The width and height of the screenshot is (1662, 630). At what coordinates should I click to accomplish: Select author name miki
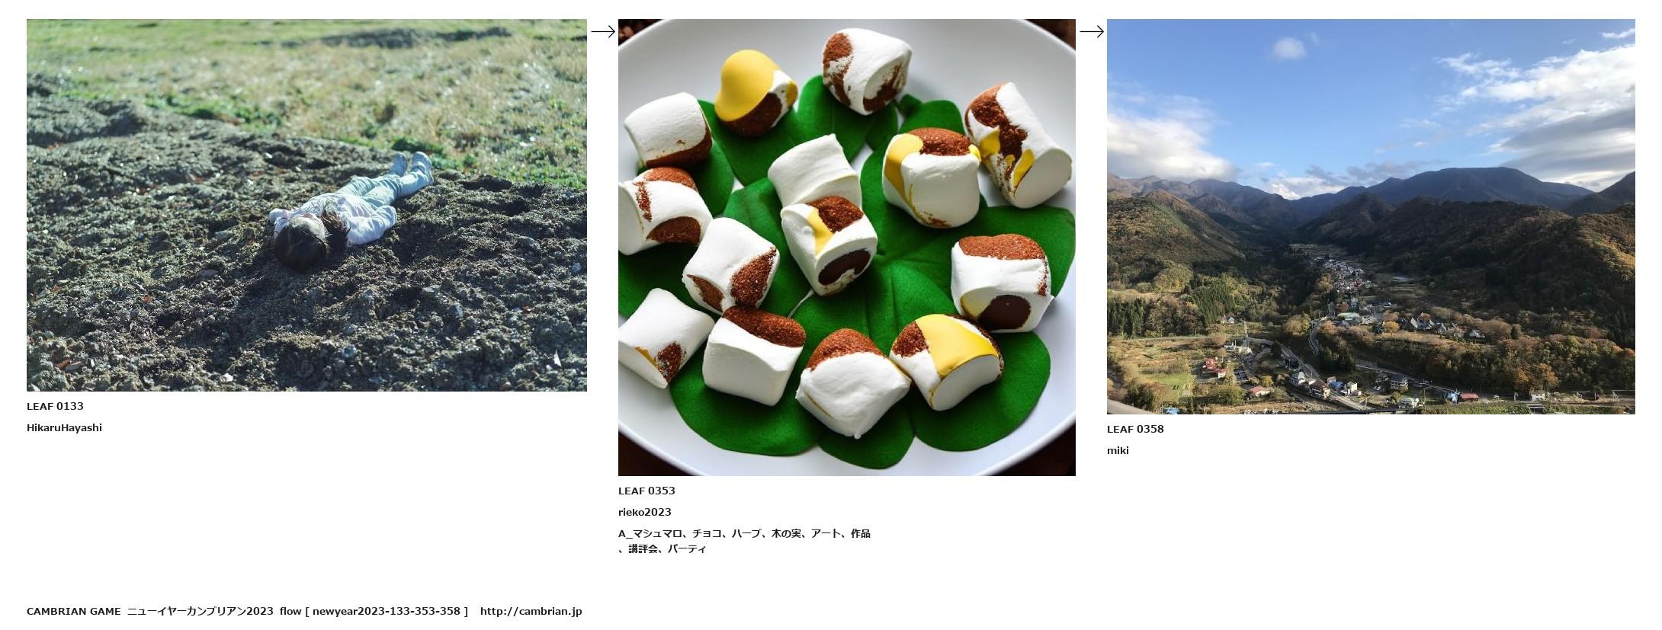tap(1118, 450)
